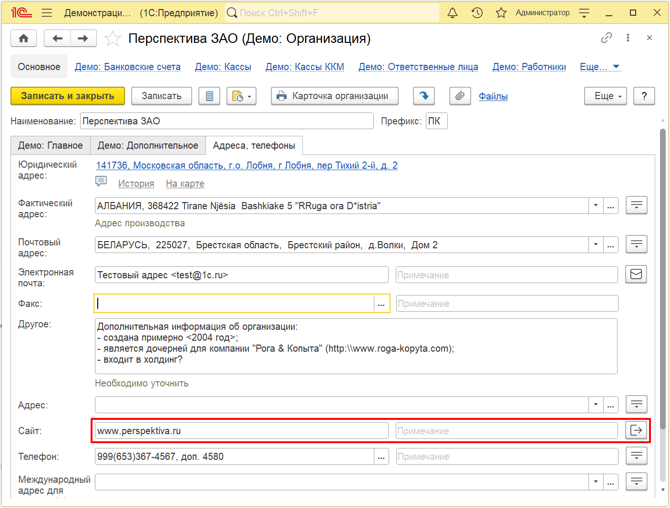Screen dimensions: 670x508
Task: Navigate back with left arrow
Action: pos(57,38)
